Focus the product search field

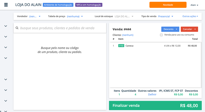point(61,28)
